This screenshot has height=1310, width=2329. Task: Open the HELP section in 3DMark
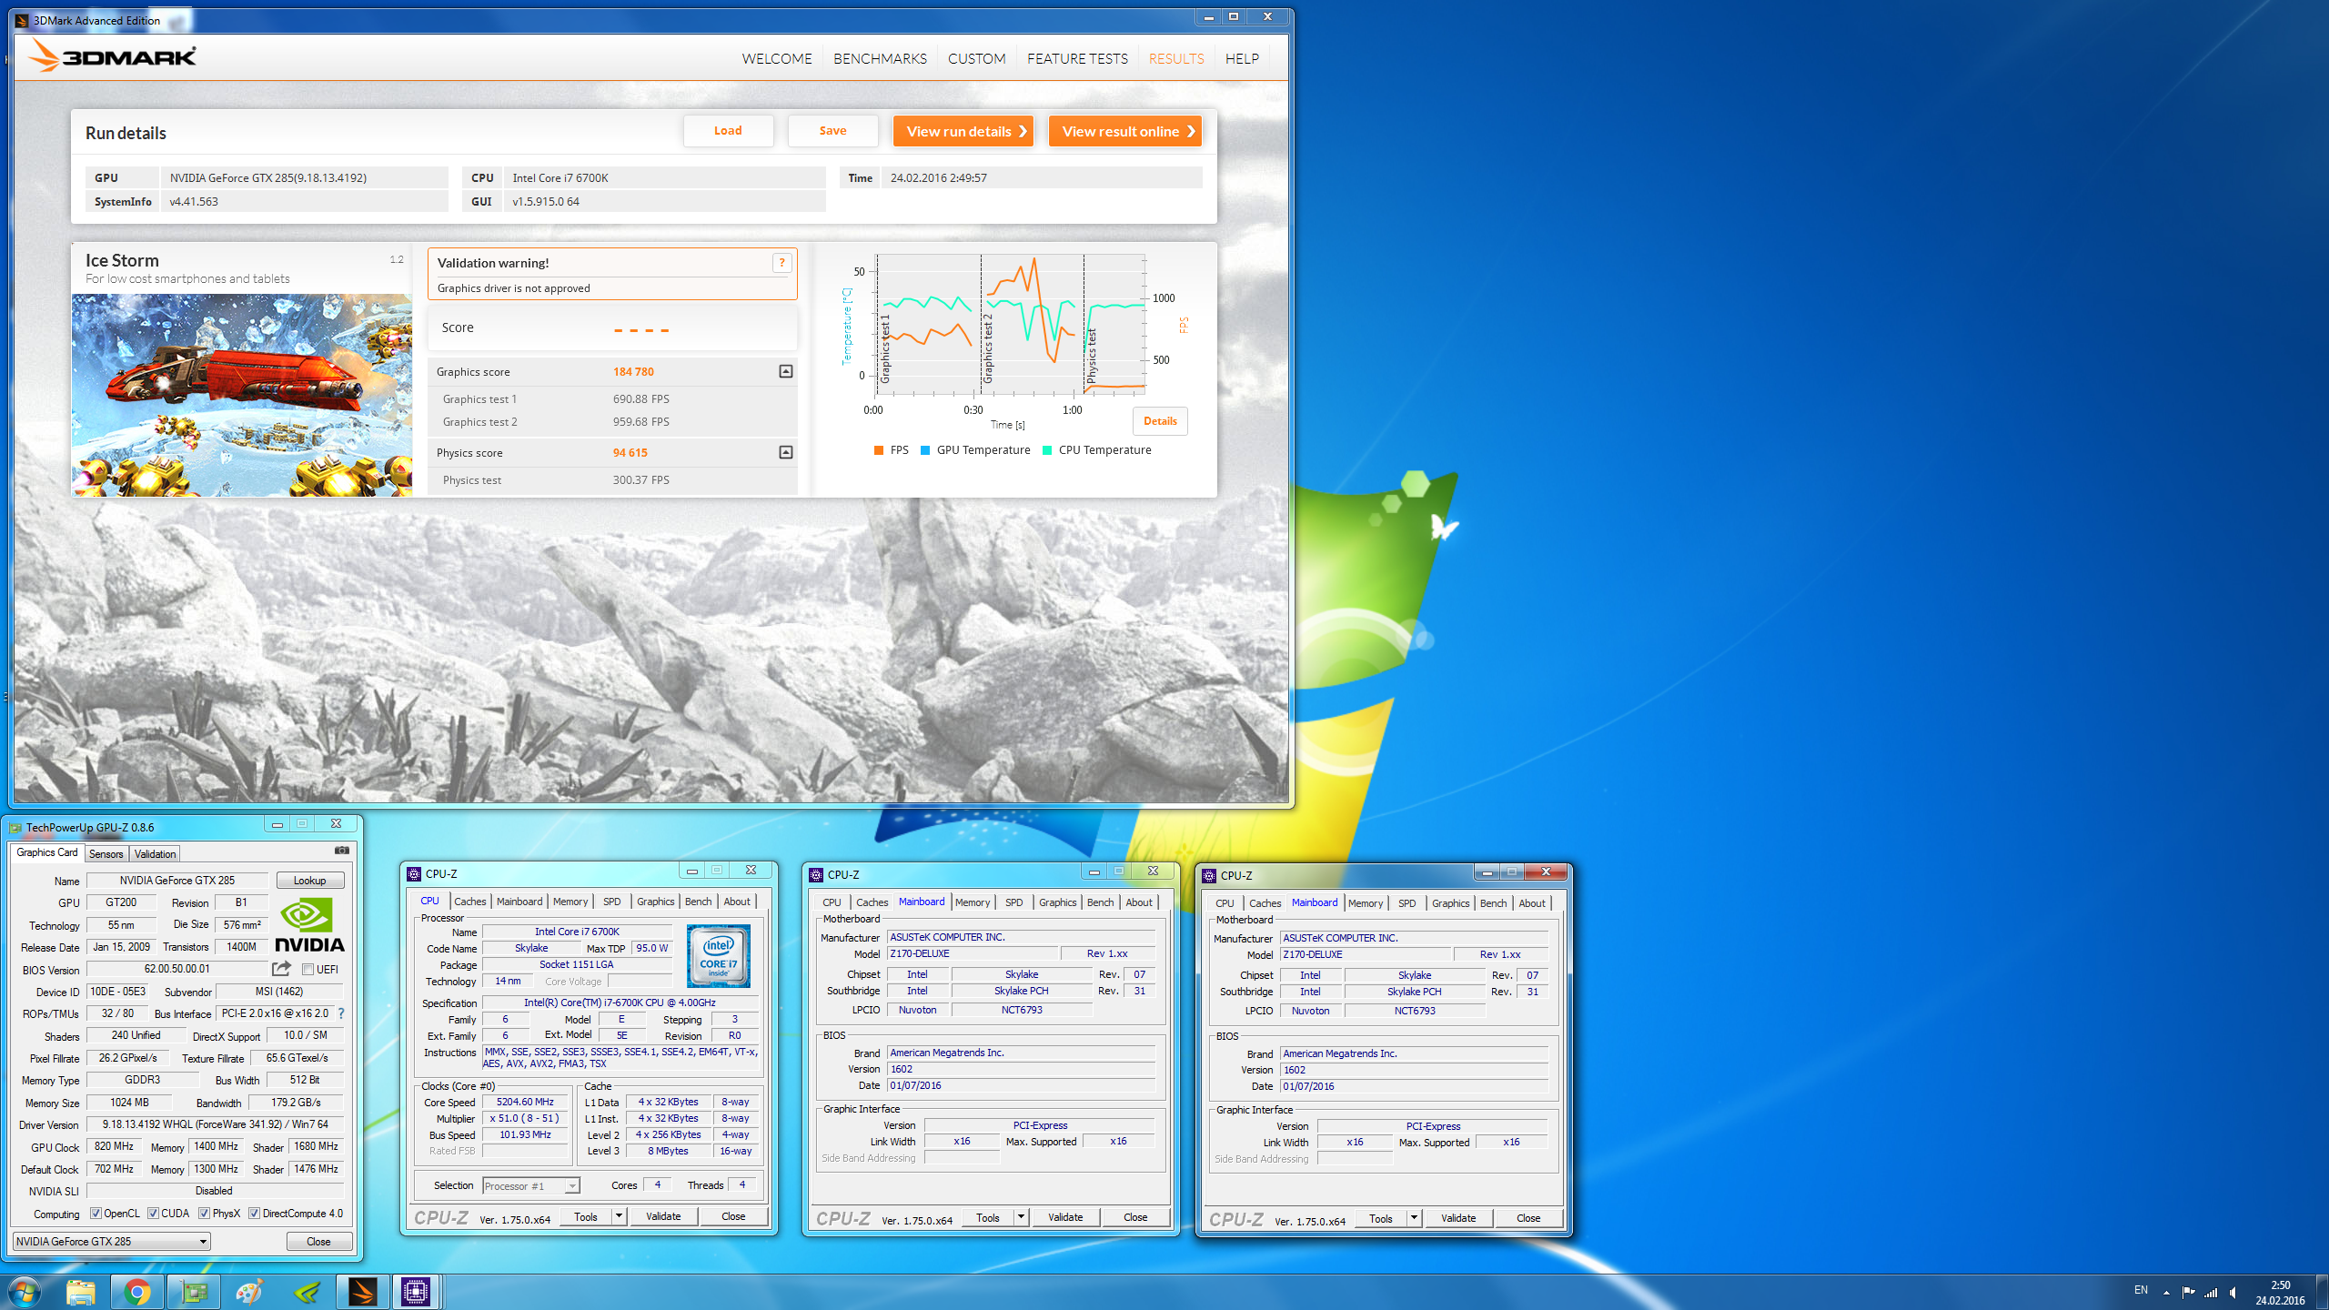pos(1242,58)
